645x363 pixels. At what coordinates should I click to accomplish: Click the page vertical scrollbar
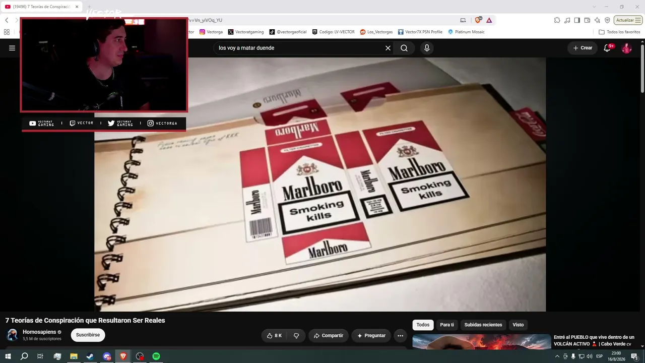[x=642, y=68]
